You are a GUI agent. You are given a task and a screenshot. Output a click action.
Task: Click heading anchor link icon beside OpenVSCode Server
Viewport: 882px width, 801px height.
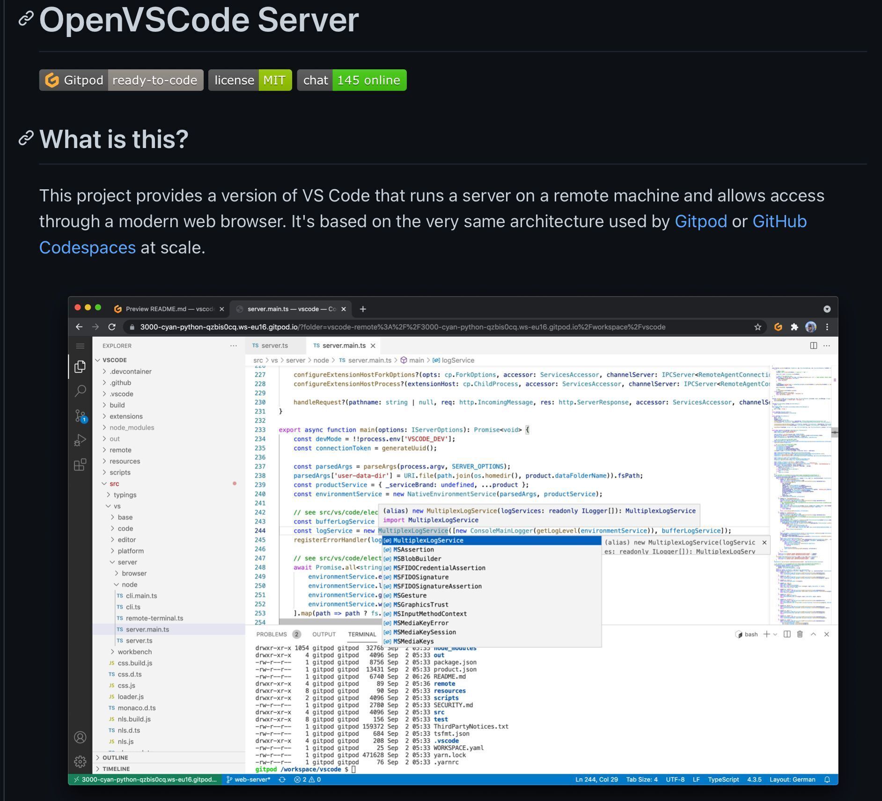pos(26,19)
